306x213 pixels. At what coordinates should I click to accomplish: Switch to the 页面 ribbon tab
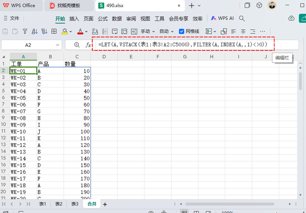pos(88,19)
